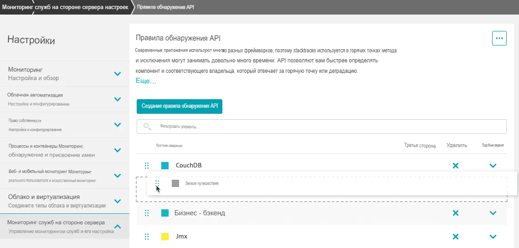Click the Еще… link in description
Viewport: 519px width, 248px height.
point(146,81)
